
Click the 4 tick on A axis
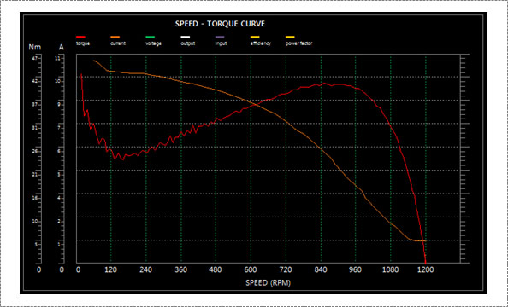click(x=59, y=198)
